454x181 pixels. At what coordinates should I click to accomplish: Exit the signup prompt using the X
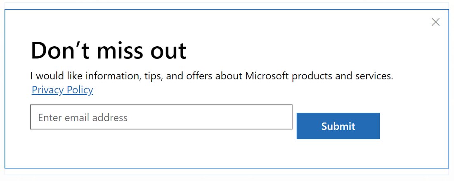click(x=435, y=22)
